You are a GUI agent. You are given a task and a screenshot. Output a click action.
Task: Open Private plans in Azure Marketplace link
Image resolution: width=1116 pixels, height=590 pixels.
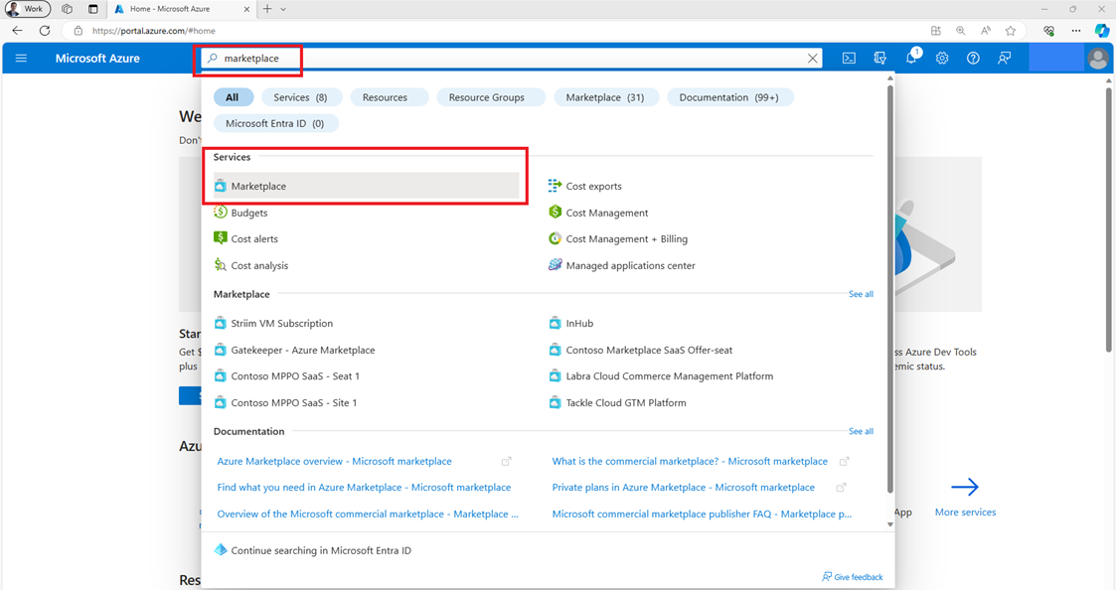point(684,488)
